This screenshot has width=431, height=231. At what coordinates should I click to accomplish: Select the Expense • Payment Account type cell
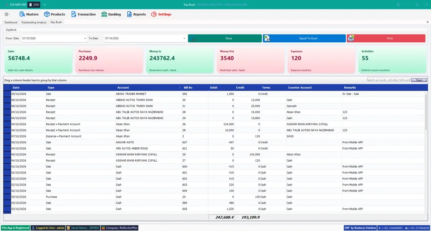click(80, 136)
